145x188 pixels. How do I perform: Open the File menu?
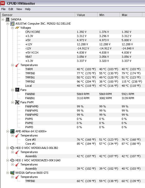[x=3, y=9]
